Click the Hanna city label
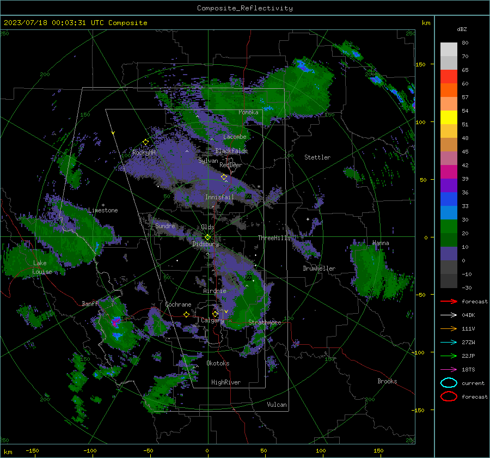This screenshot has width=490, height=458. 381,243
